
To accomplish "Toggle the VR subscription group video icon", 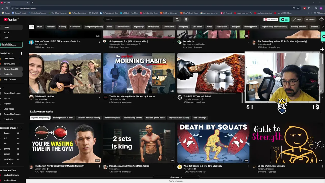I will [18, 144].
